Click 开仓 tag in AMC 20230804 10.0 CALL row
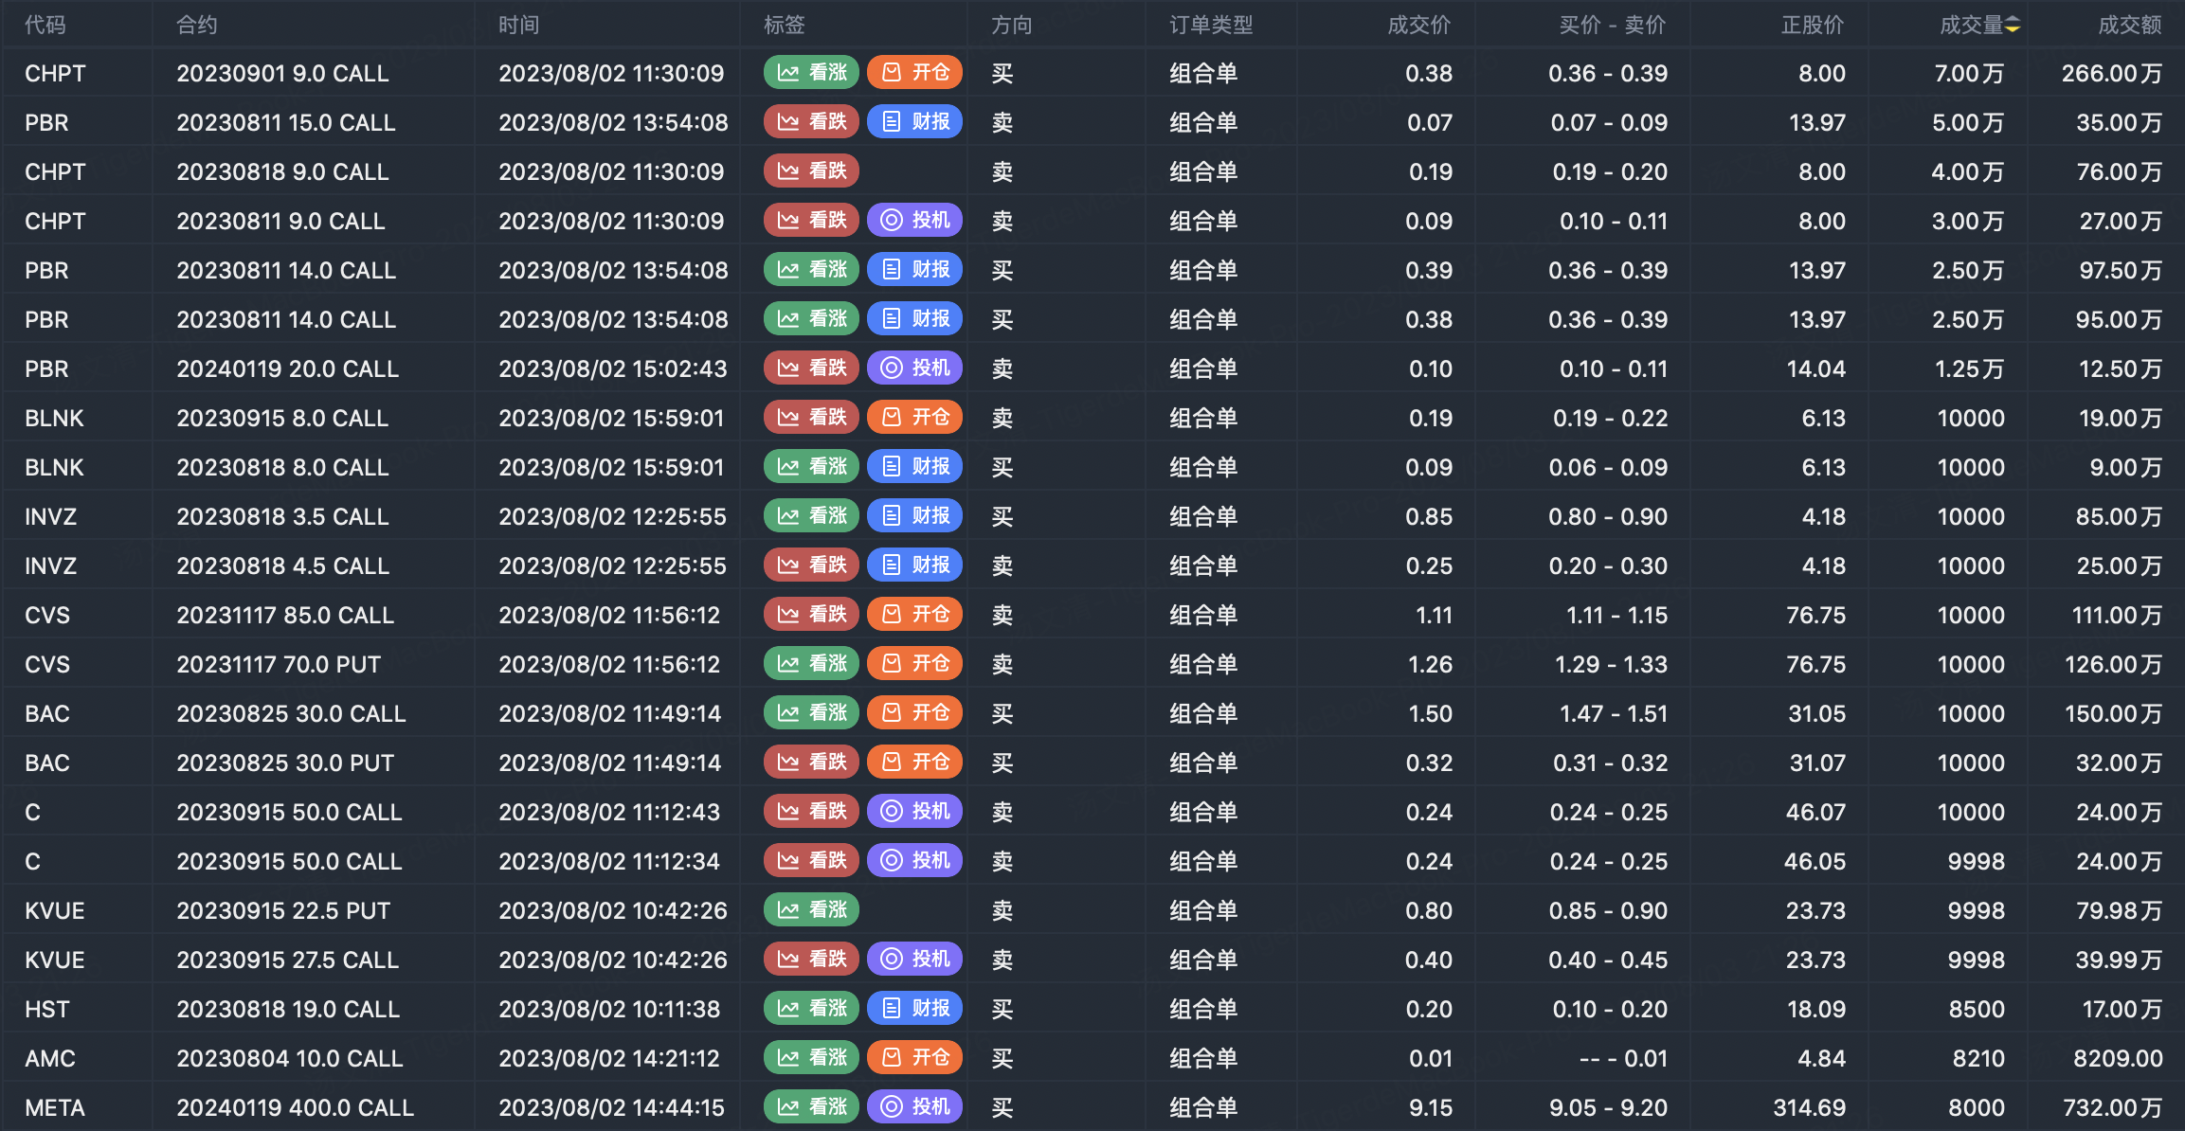 [x=914, y=1058]
